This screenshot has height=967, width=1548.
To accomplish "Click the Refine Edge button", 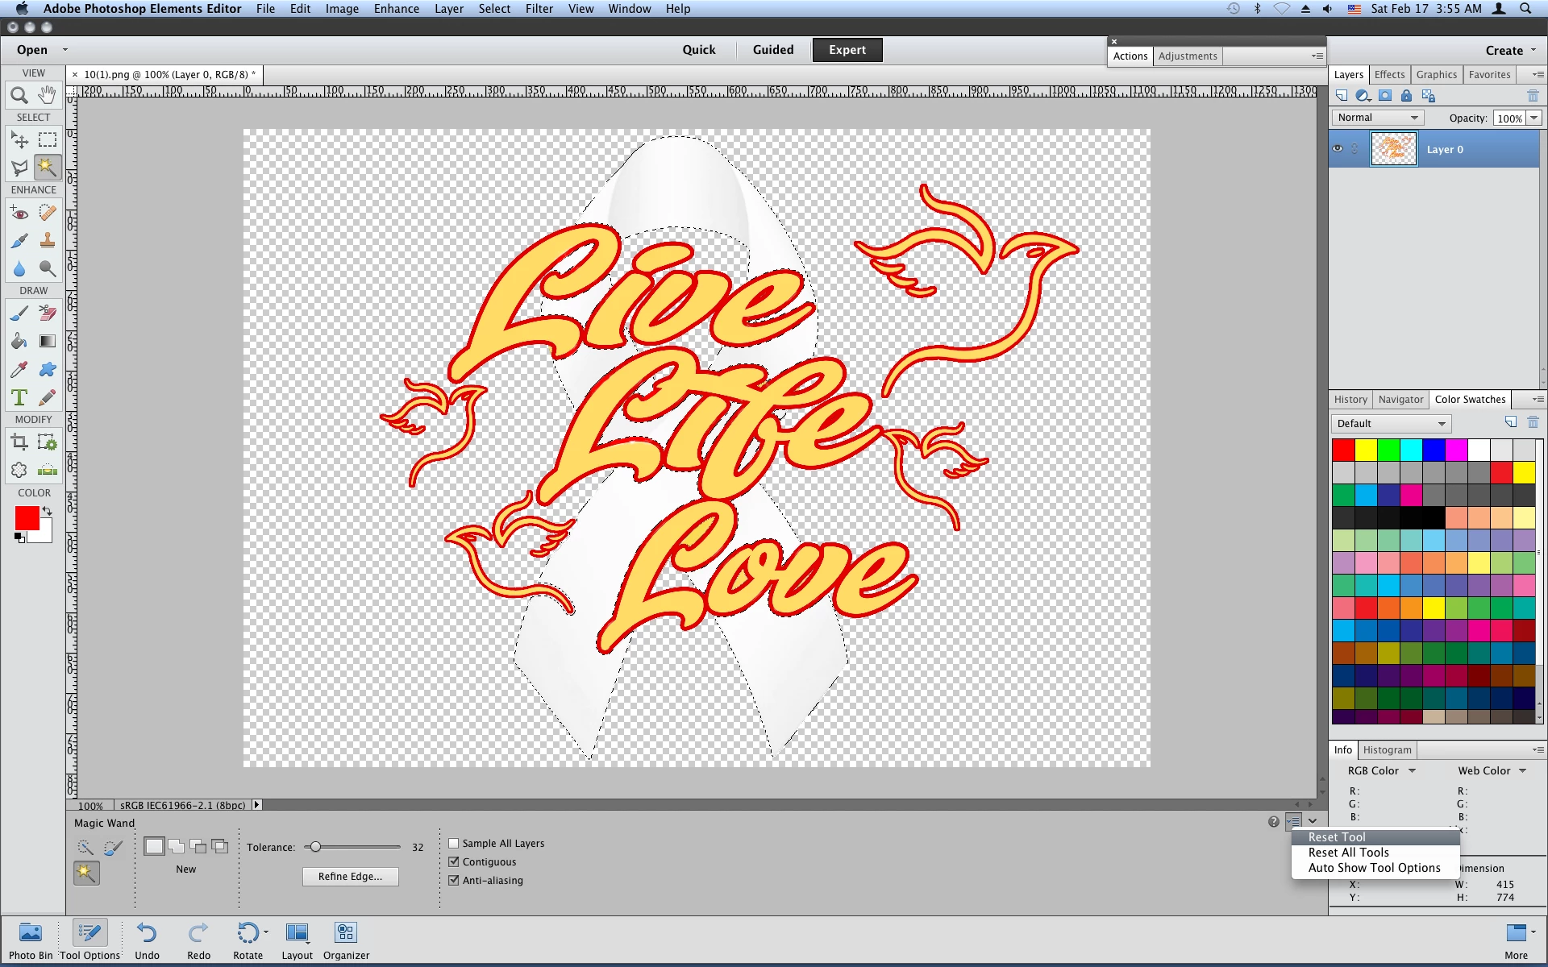I will pyautogui.click(x=350, y=877).
